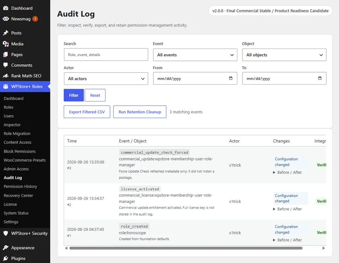Open the Recovery Center submenu item

click(18, 195)
